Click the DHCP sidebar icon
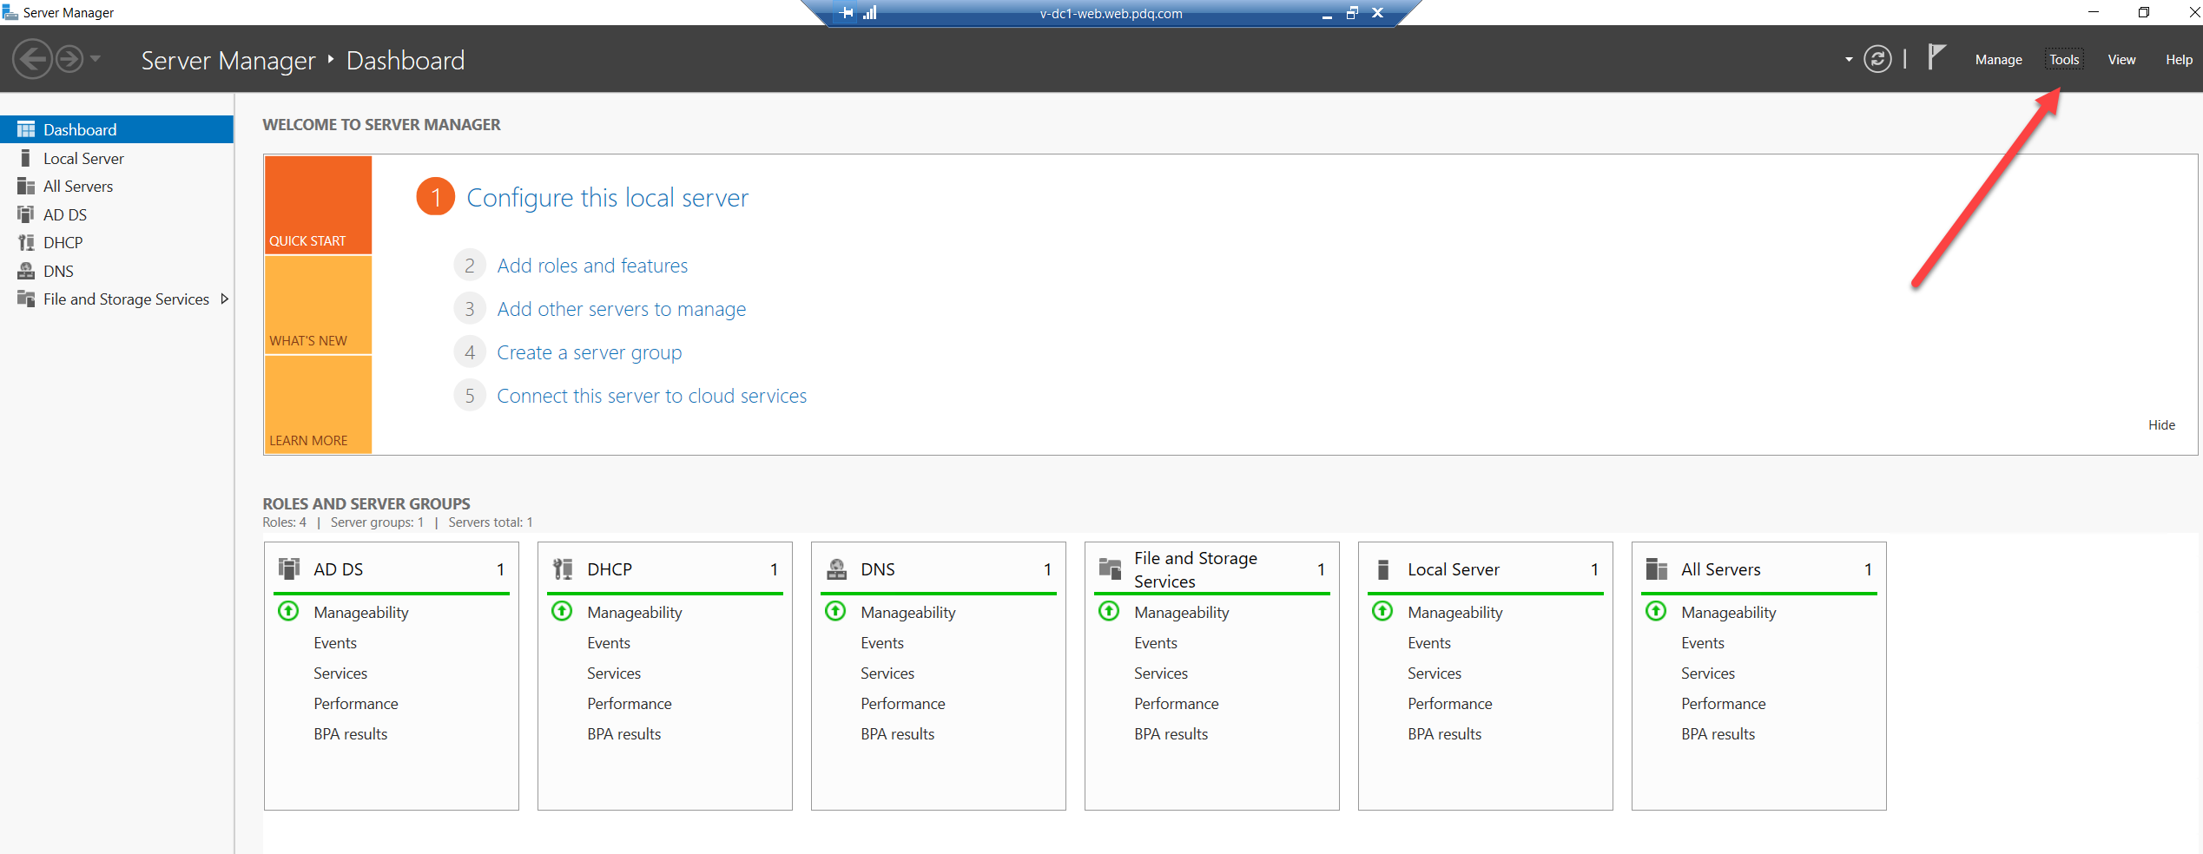 click(26, 242)
